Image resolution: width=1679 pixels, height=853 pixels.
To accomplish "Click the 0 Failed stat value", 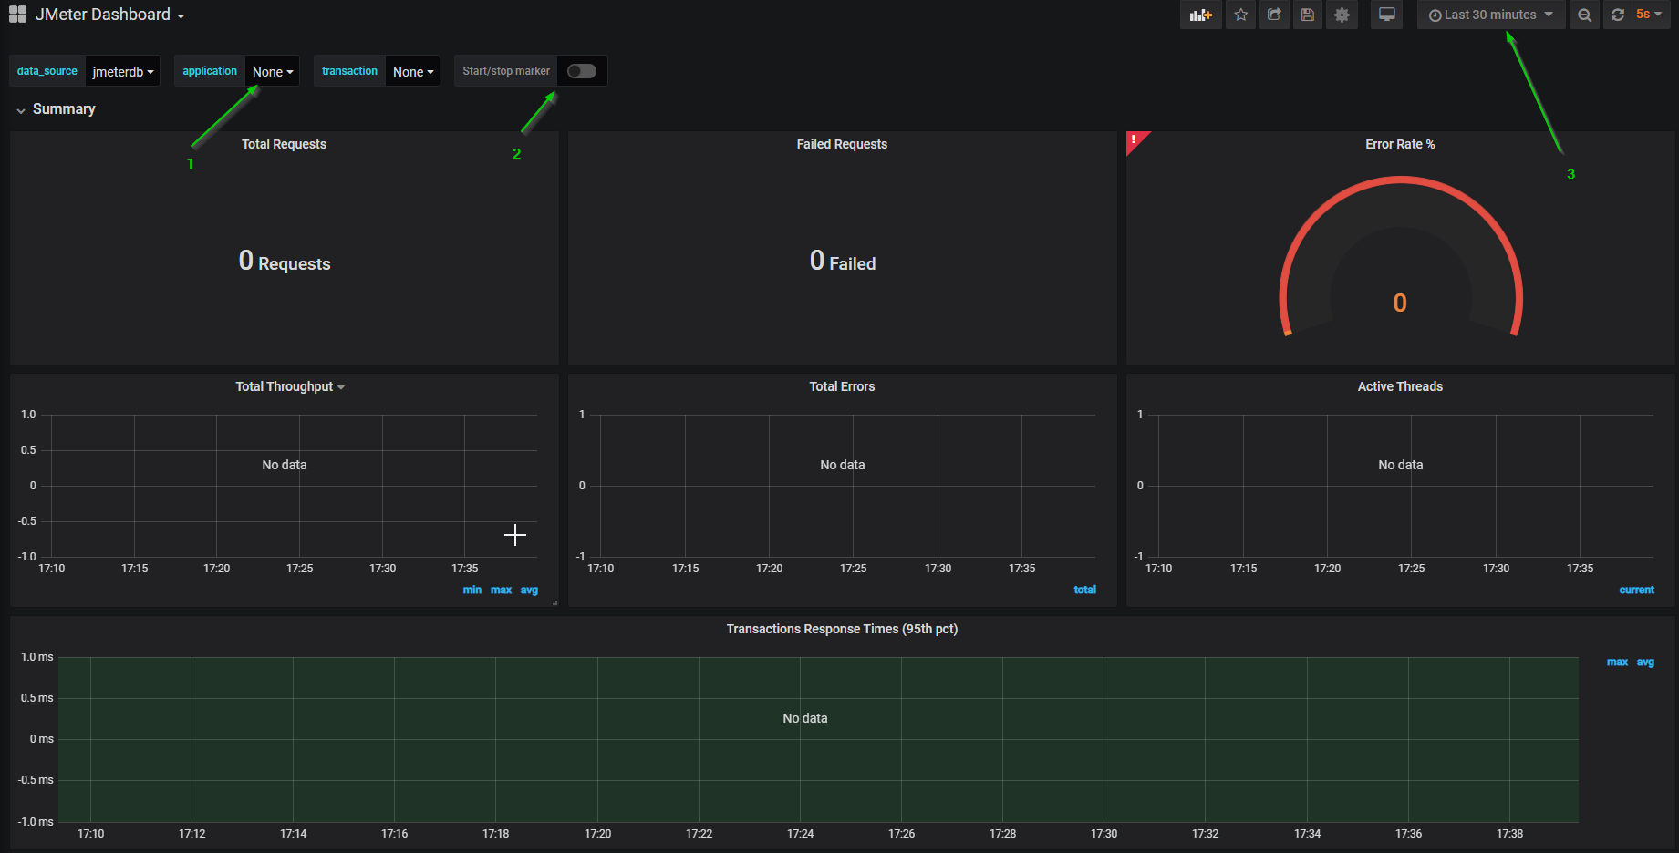I will click(x=843, y=262).
